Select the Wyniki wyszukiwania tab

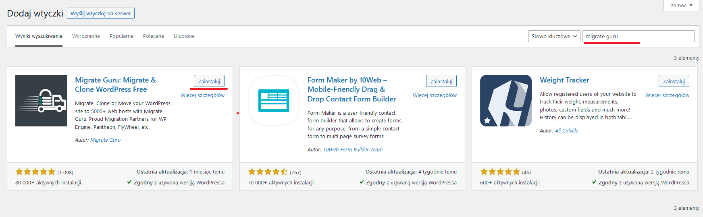39,36
